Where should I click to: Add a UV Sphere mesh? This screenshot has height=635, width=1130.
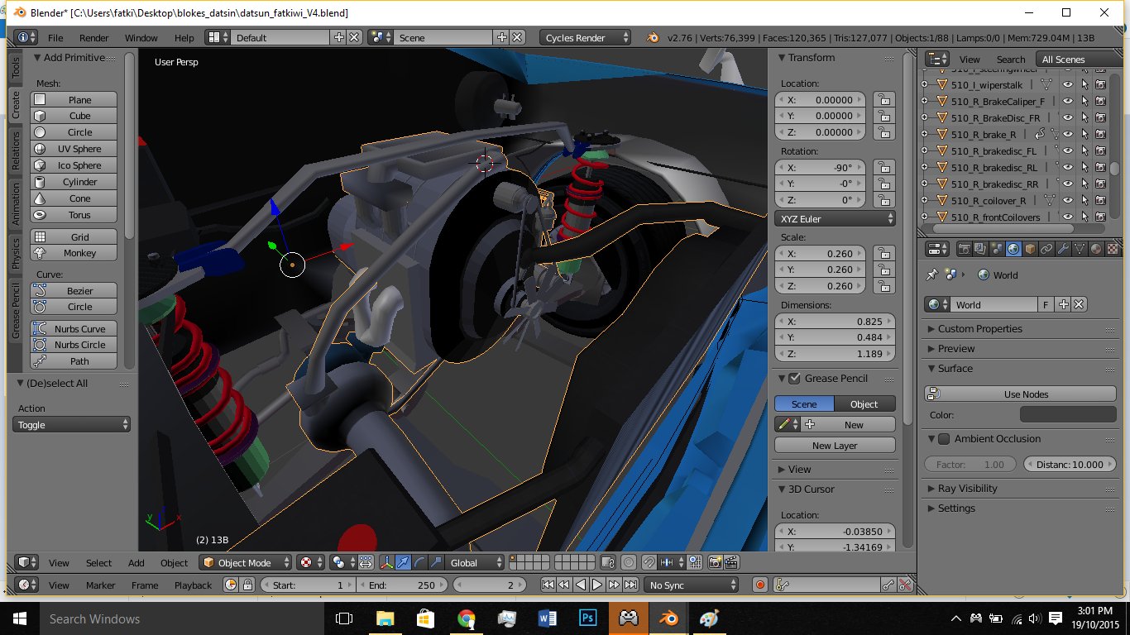(74, 149)
